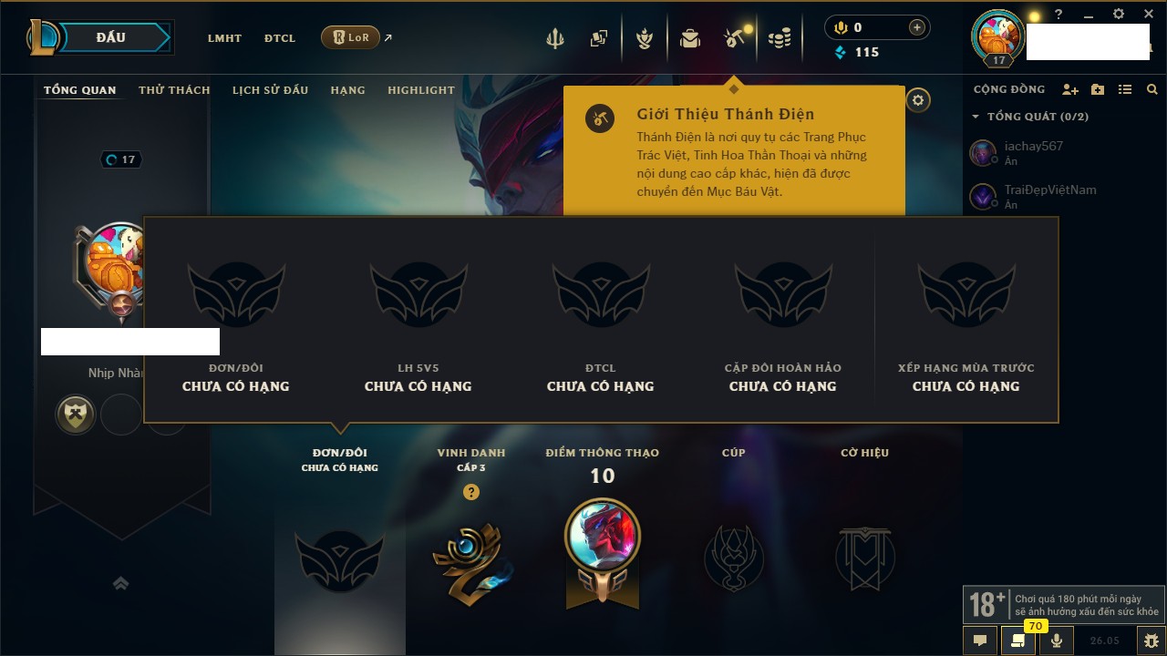
Task: Click the add RP plus button
Action: (917, 27)
